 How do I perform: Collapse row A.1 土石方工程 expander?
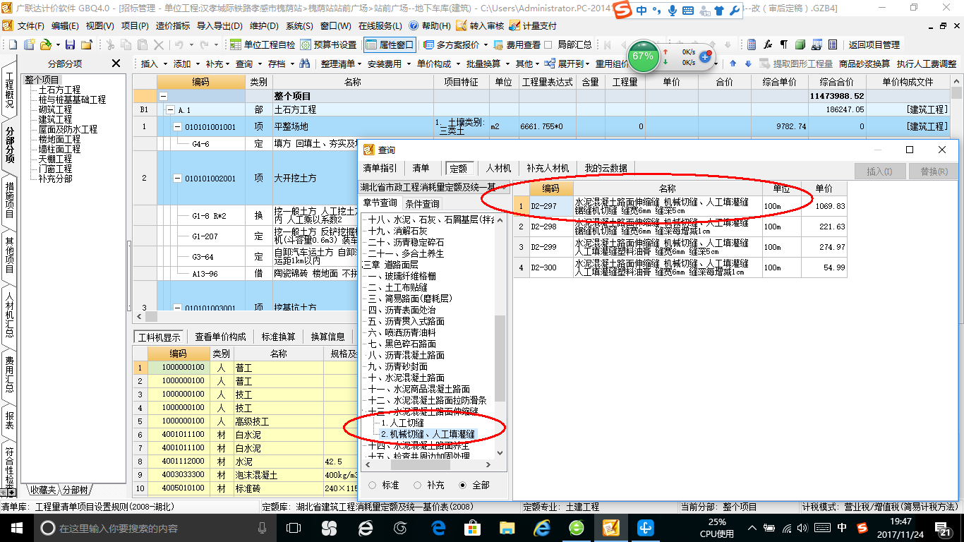coord(169,110)
